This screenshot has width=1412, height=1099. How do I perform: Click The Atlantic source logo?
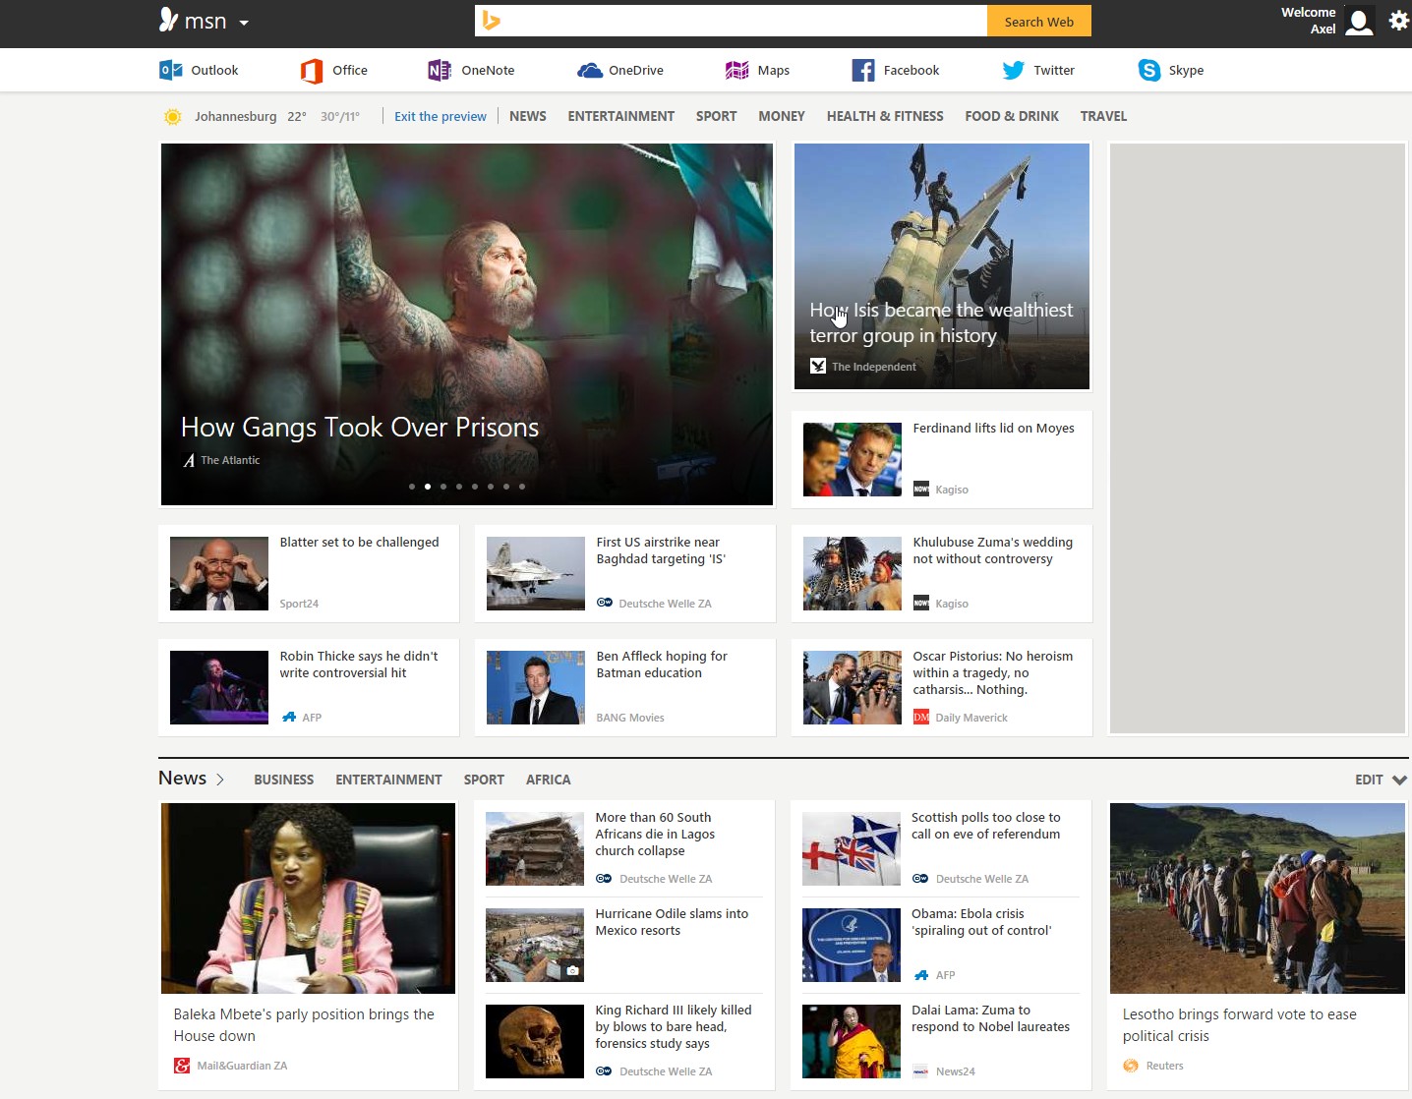(189, 460)
